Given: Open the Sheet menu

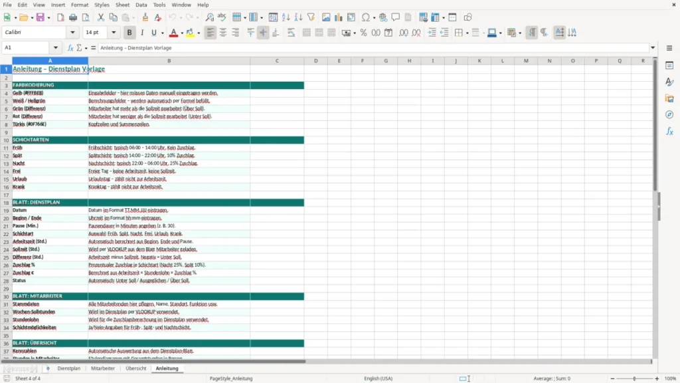Looking at the screenshot, I should [122, 5].
